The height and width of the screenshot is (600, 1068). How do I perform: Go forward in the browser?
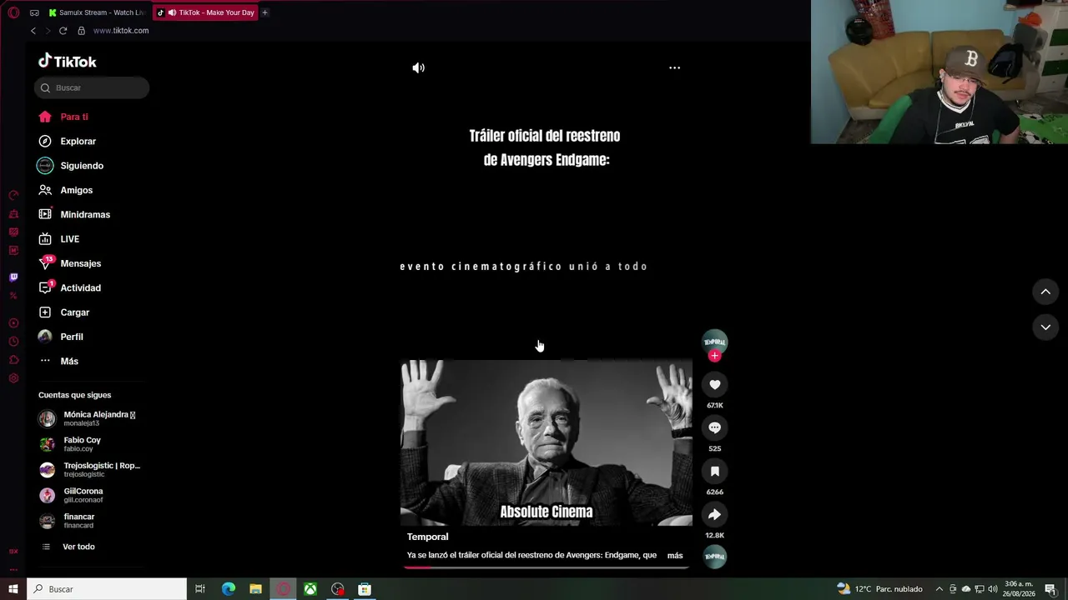coord(48,31)
